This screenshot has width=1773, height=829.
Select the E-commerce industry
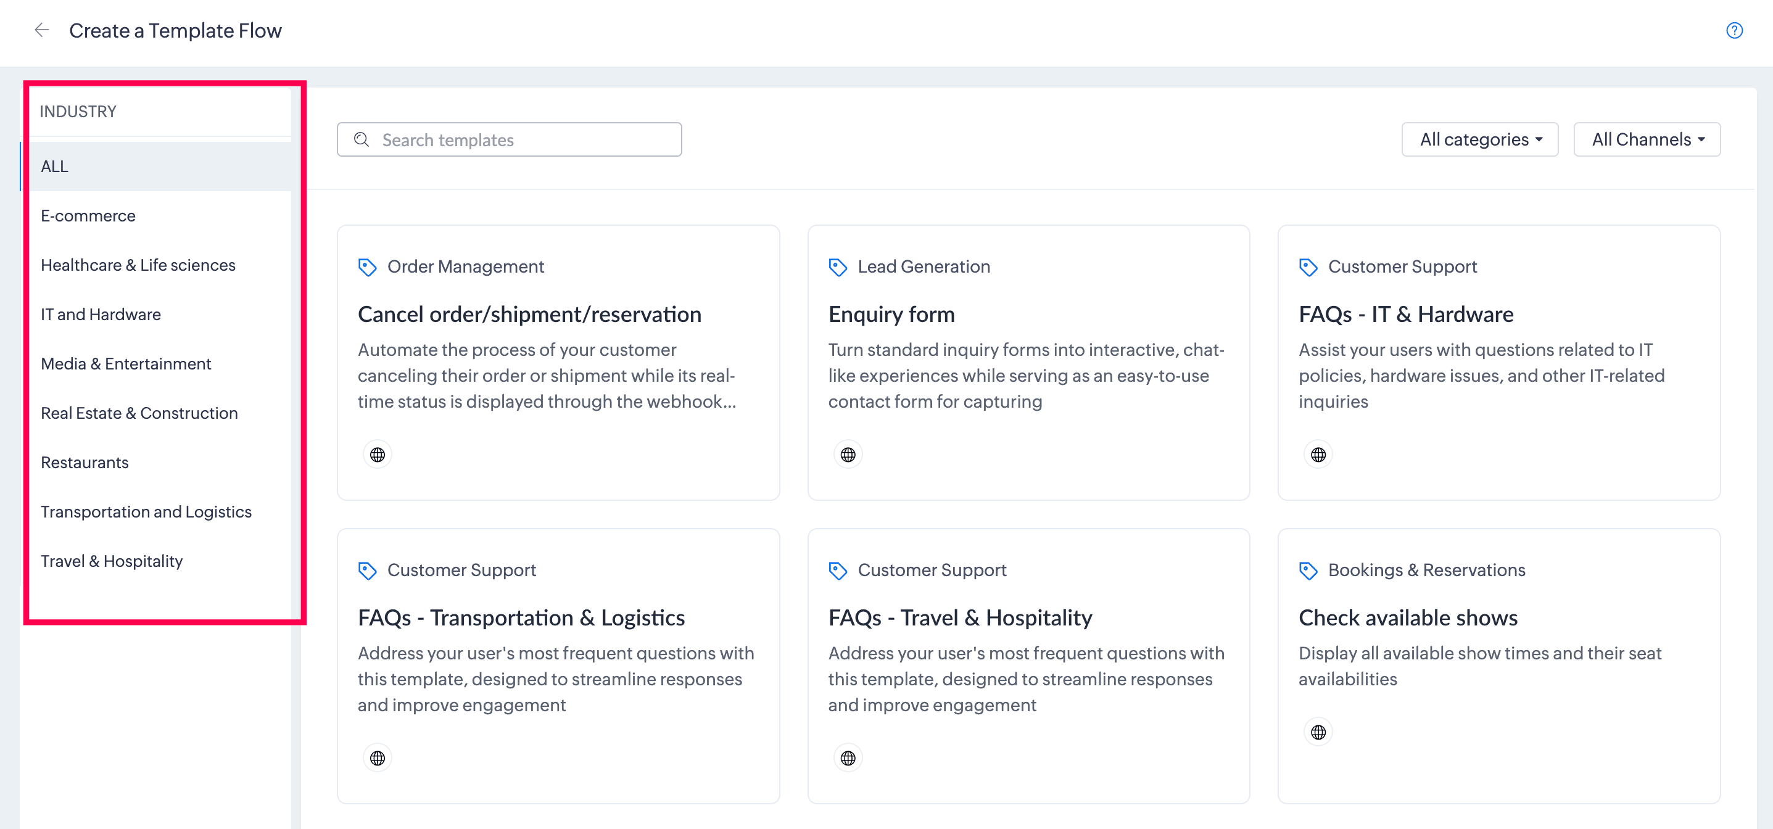(x=155, y=216)
